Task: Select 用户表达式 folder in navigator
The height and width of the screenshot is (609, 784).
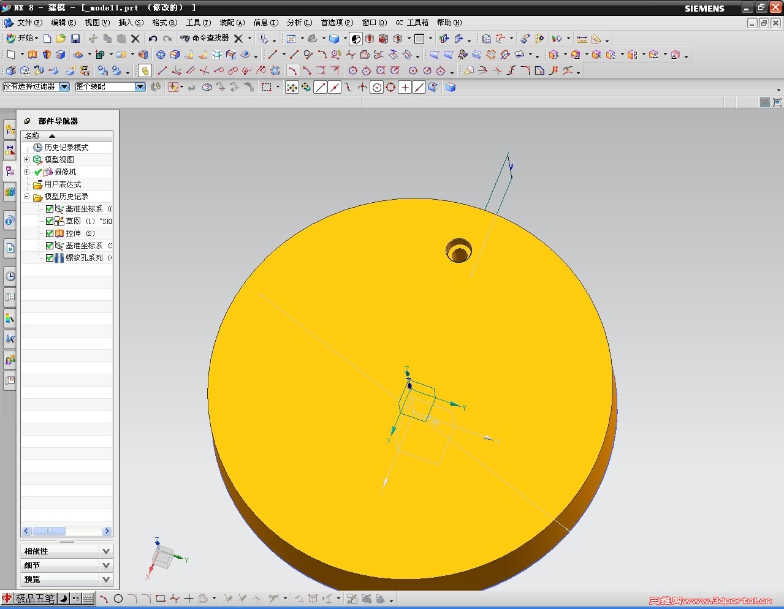Action: pyautogui.click(x=62, y=184)
